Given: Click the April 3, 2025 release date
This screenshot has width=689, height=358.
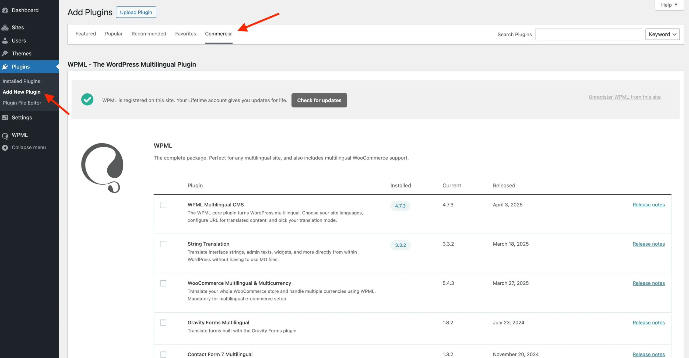Looking at the screenshot, I should coord(508,205).
